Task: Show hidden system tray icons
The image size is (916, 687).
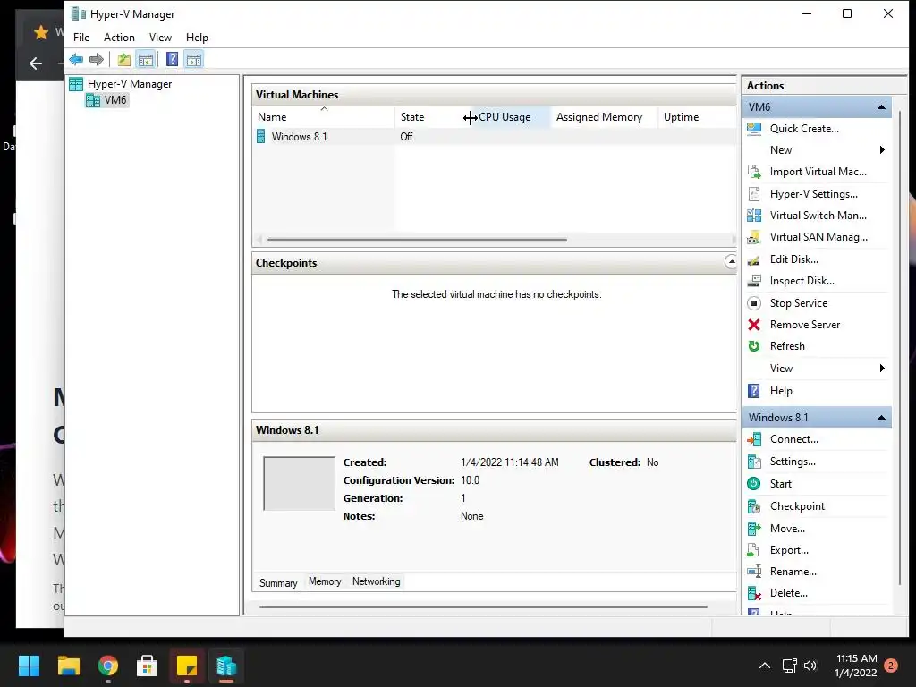Action: click(764, 666)
